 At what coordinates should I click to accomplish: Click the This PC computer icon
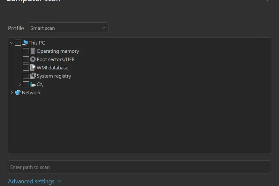click(25, 43)
